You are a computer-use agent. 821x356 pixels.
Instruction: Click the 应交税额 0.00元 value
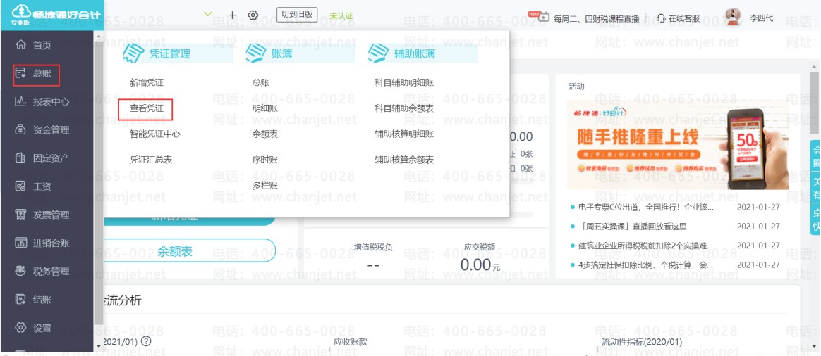[480, 265]
